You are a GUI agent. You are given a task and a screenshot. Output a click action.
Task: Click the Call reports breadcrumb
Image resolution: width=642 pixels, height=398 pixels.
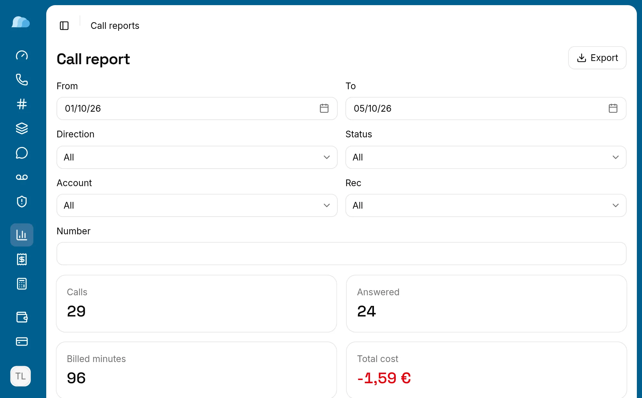pos(115,26)
